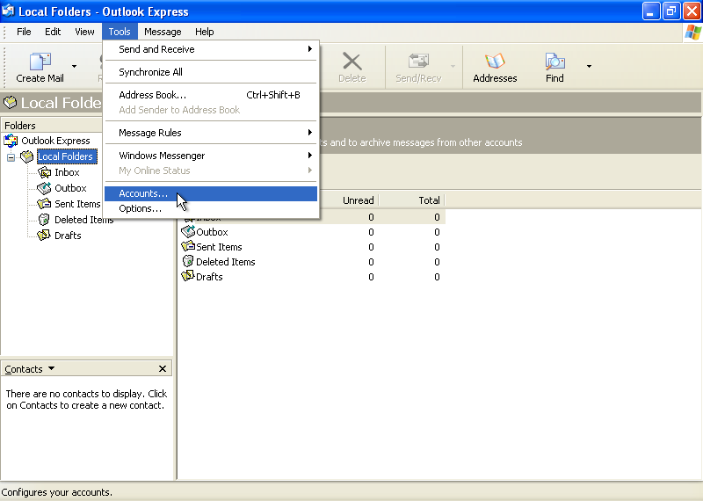Click the Inbox folder icon in tree

click(44, 172)
